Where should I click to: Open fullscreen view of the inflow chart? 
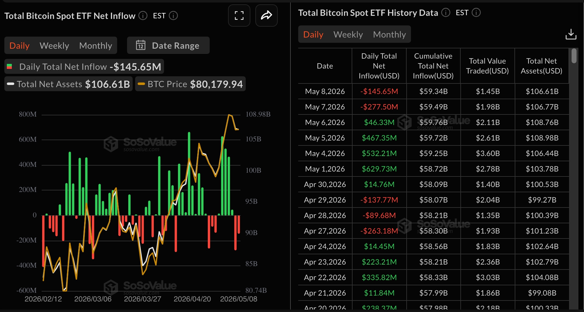pyautogui.click(x=239, y=16)
